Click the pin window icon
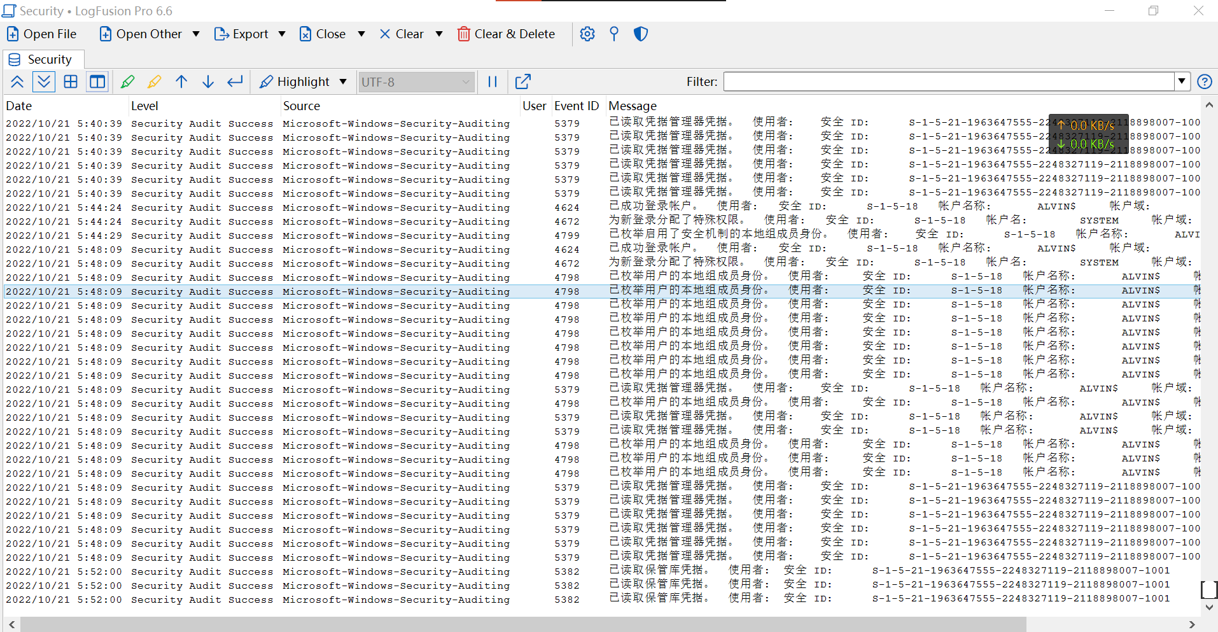The width and height of the screenshot is (1218, 632). coord(614,34)
